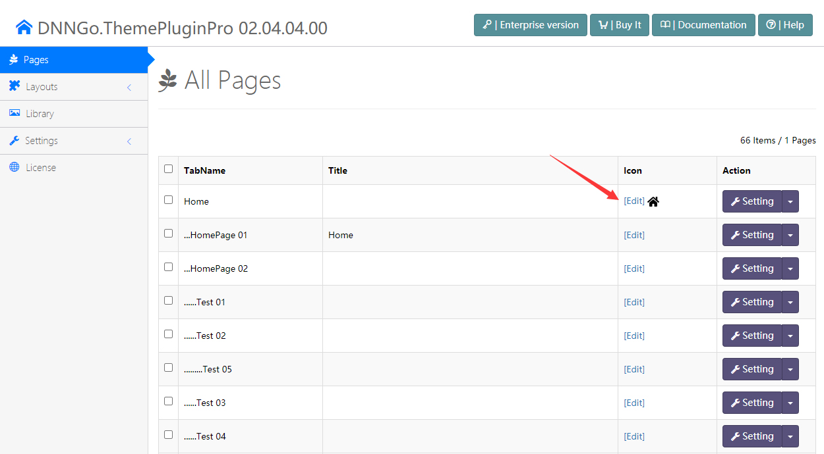
Task: Open the Layouts menu item
Action: click(x=74, y=87)
